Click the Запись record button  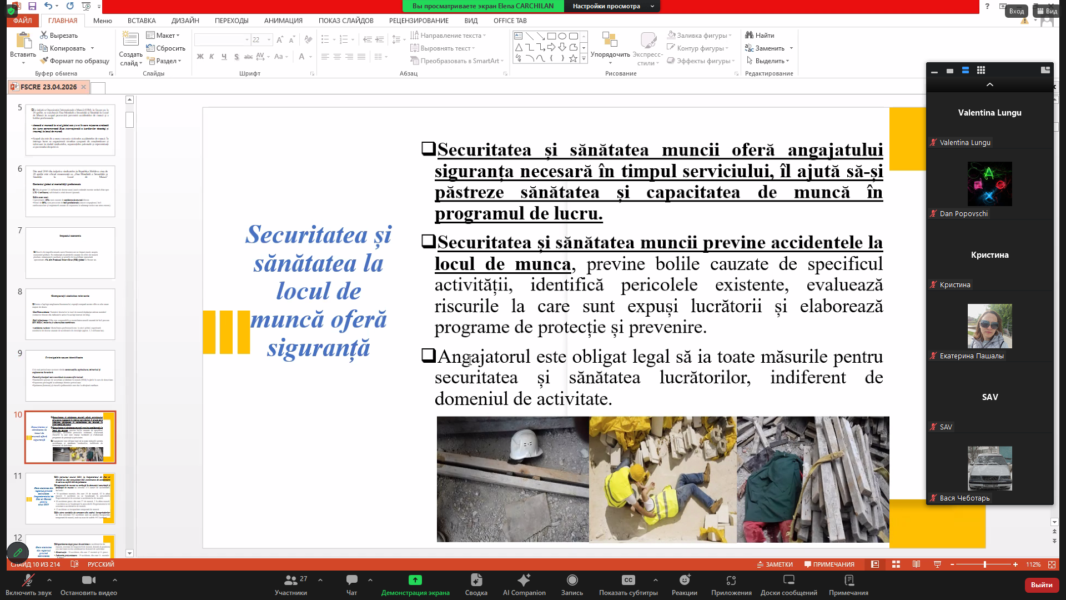[572, 581]
